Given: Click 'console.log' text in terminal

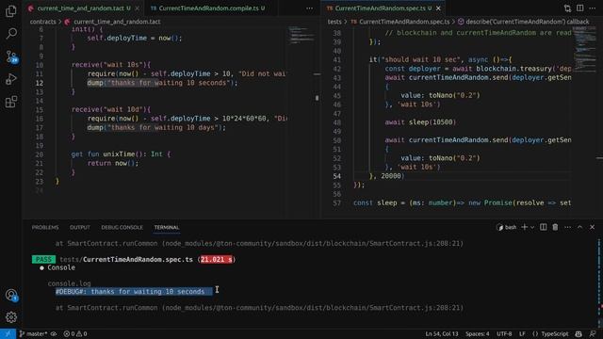Looking at the screenshot, I should point(69,283).
